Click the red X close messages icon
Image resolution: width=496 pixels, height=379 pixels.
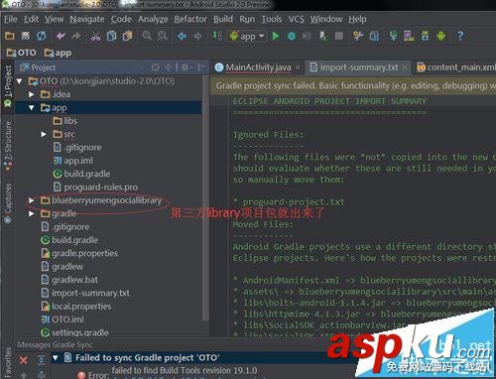(23, 360)
